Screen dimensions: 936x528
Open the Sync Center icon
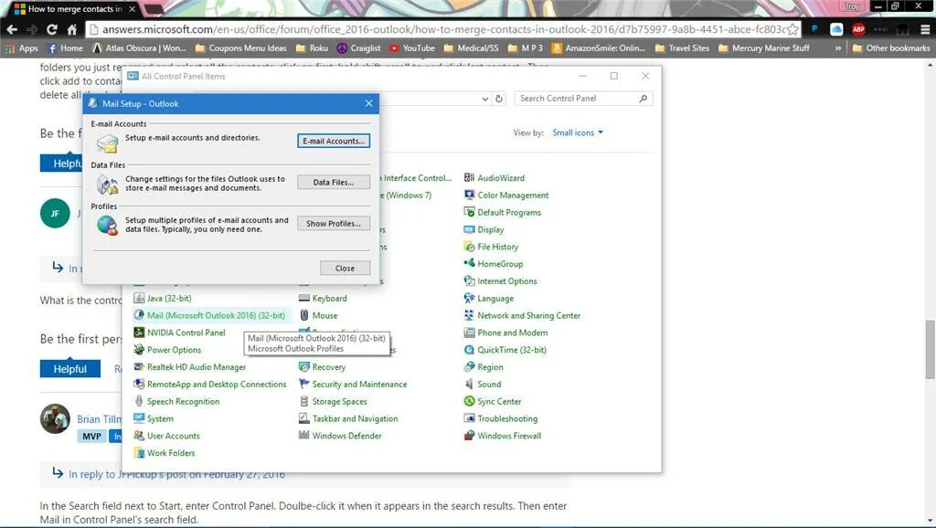(493, 402)
